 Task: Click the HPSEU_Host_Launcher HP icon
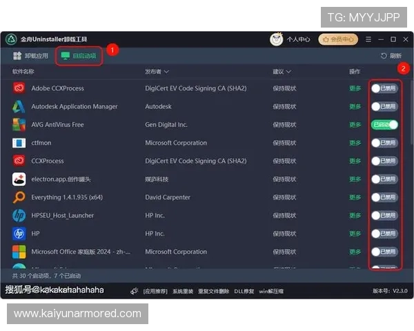19,215
